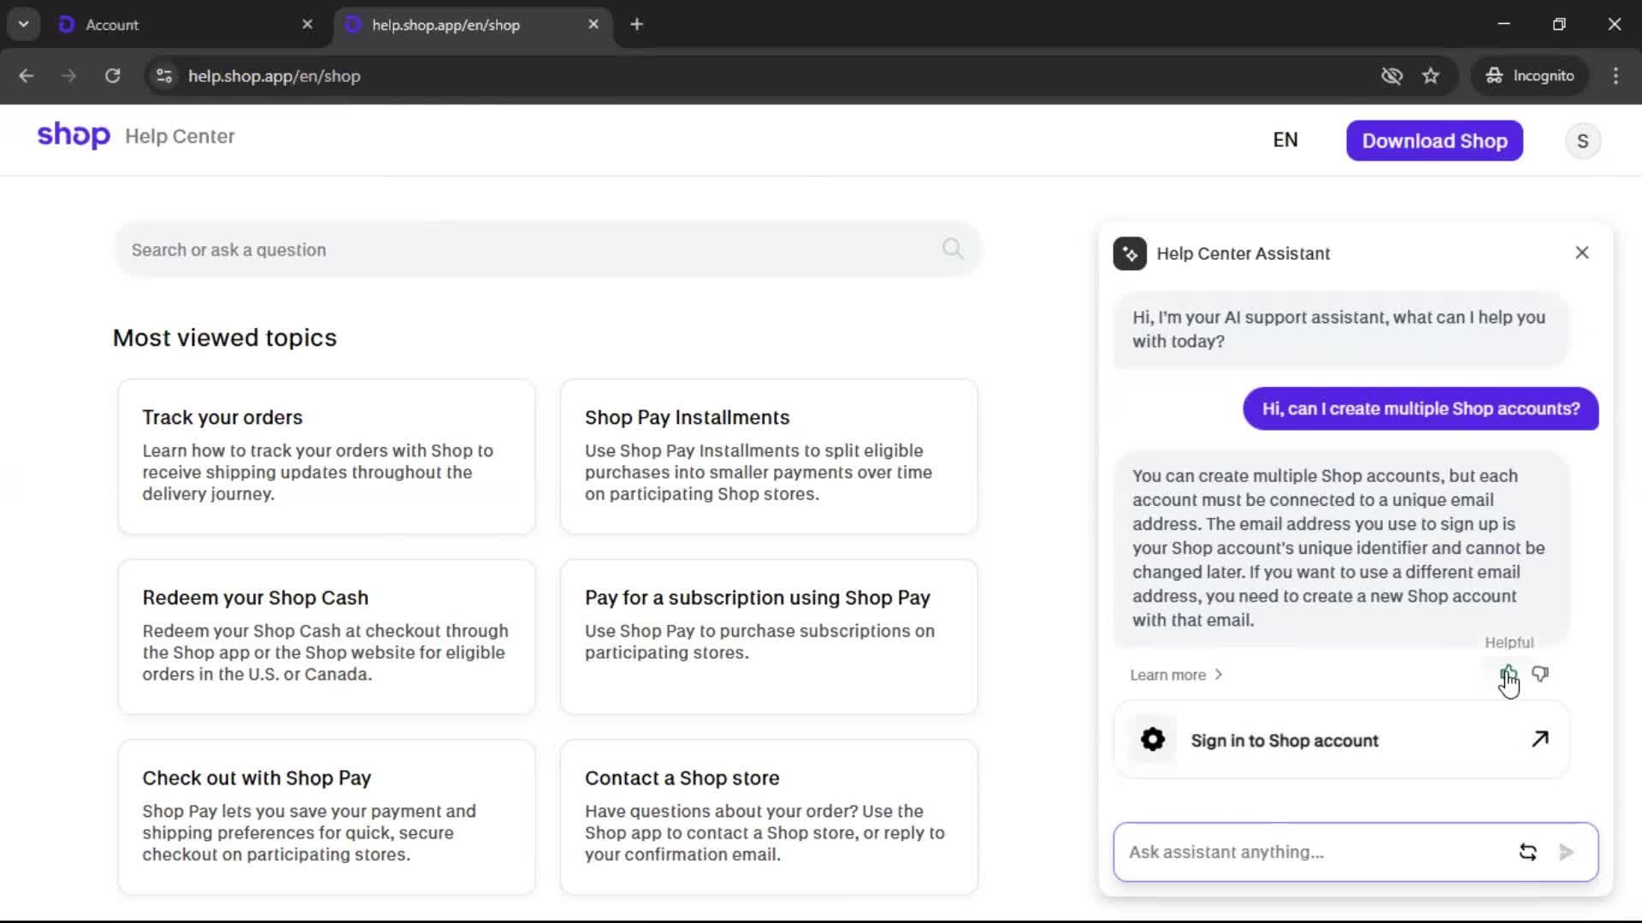Click the search magnifier icon
This screenshot has width=1642, height=923.
click(952, 249)
